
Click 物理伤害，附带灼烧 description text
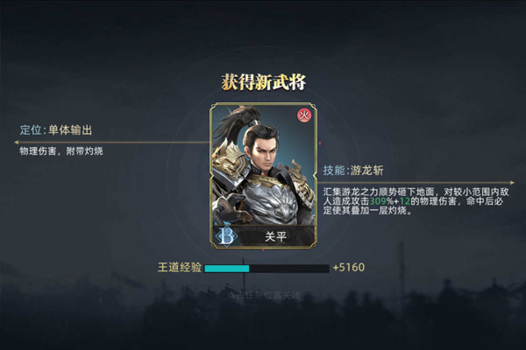(61, 151)
